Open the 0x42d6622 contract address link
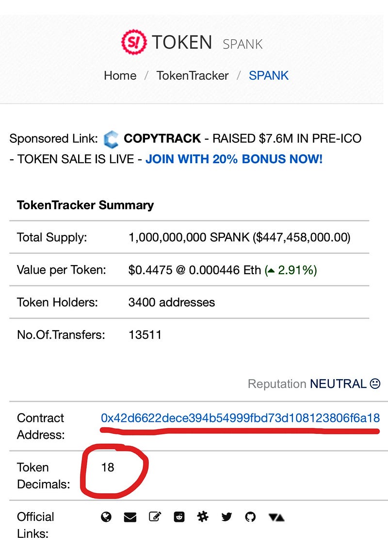 point(240,418)
